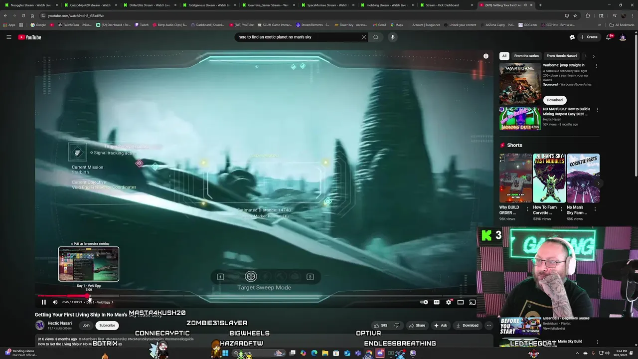Viewport: 638px width, 359px height.
Task: Open Warborne ad options menu
Action: [597, 66]
